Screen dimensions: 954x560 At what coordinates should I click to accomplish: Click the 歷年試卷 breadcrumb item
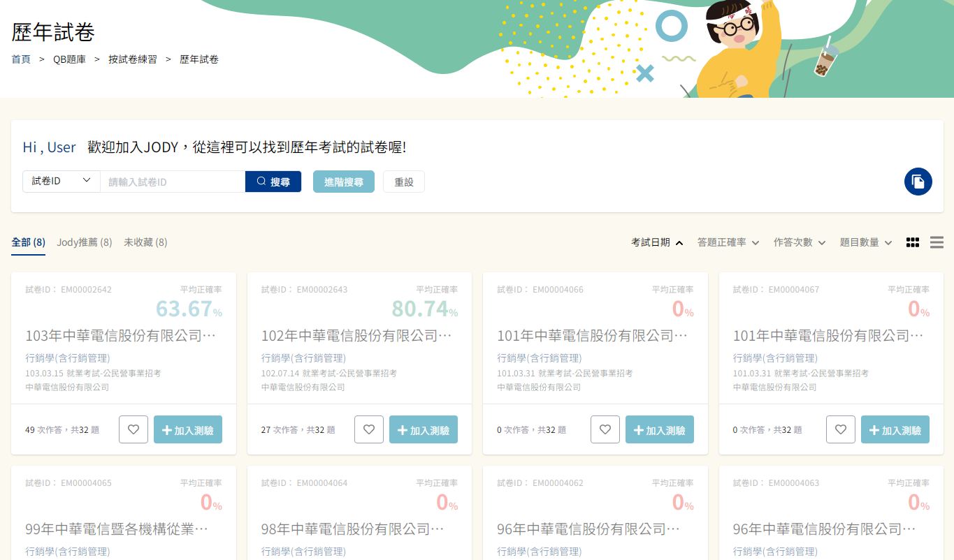[199, 59]
